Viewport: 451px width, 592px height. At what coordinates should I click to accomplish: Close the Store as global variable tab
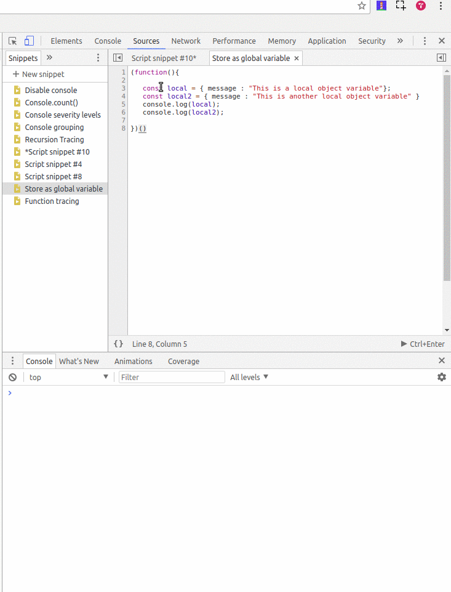pos(297,58)
